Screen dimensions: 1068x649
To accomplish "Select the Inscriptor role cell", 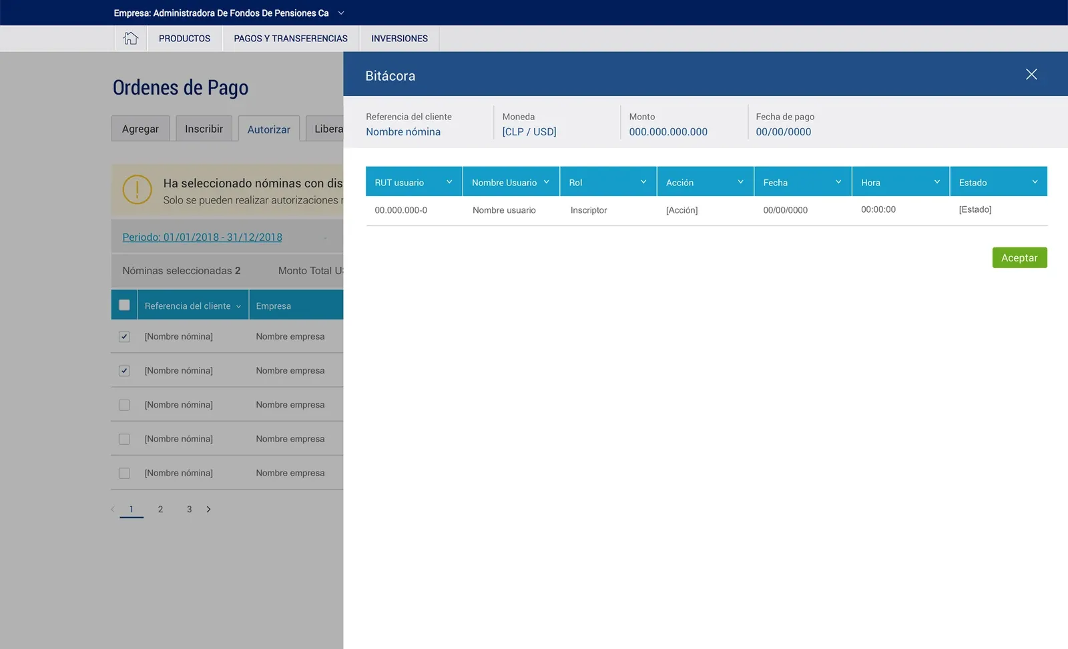I will (589, 210).
